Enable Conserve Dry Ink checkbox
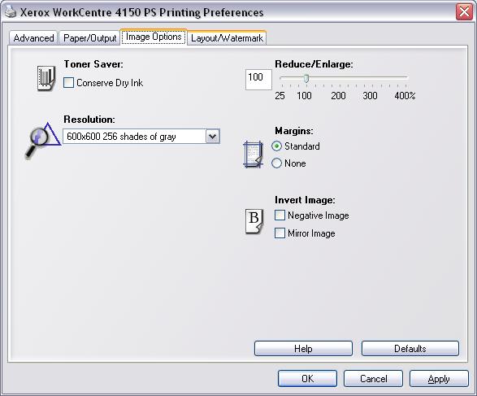Image resolution: width=477 pixels, height=396 pixels. [68, 82]
